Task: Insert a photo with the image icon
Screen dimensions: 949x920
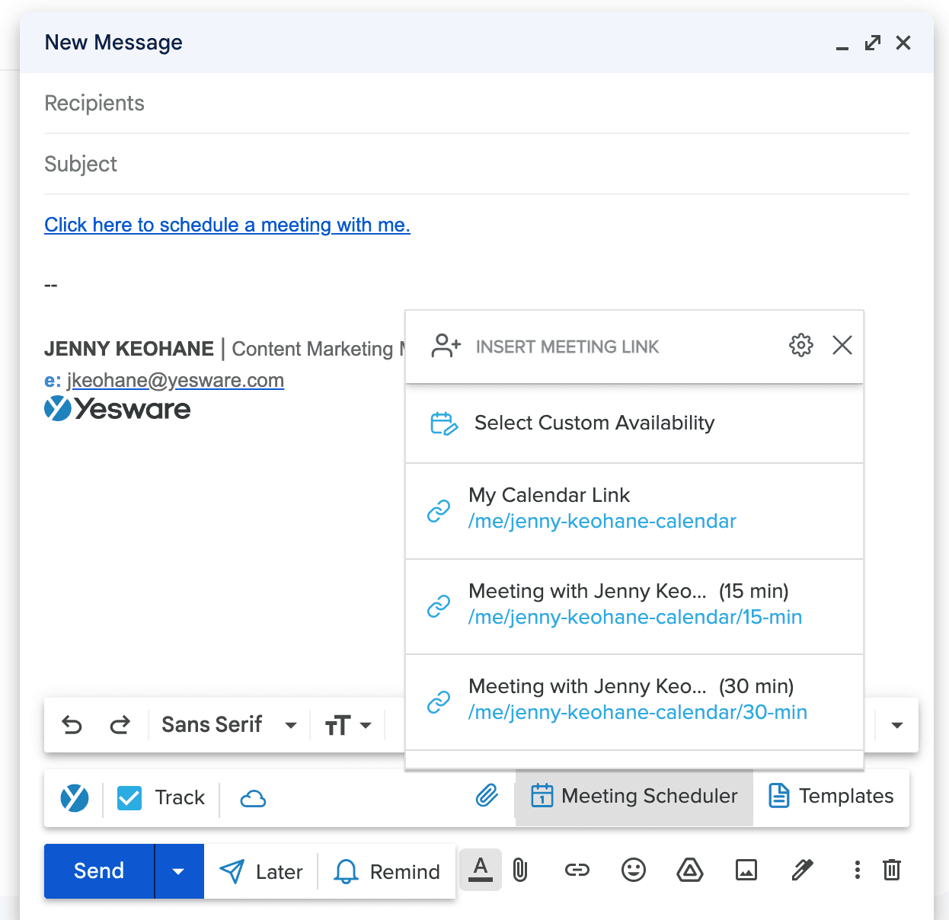Action: (746, 870)
